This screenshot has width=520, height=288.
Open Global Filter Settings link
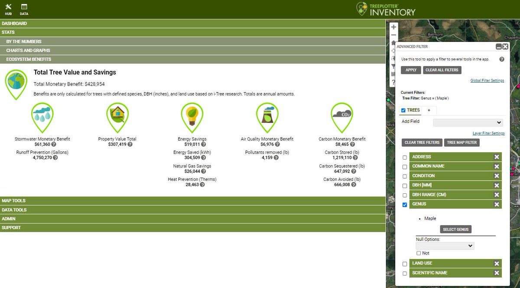487,80
